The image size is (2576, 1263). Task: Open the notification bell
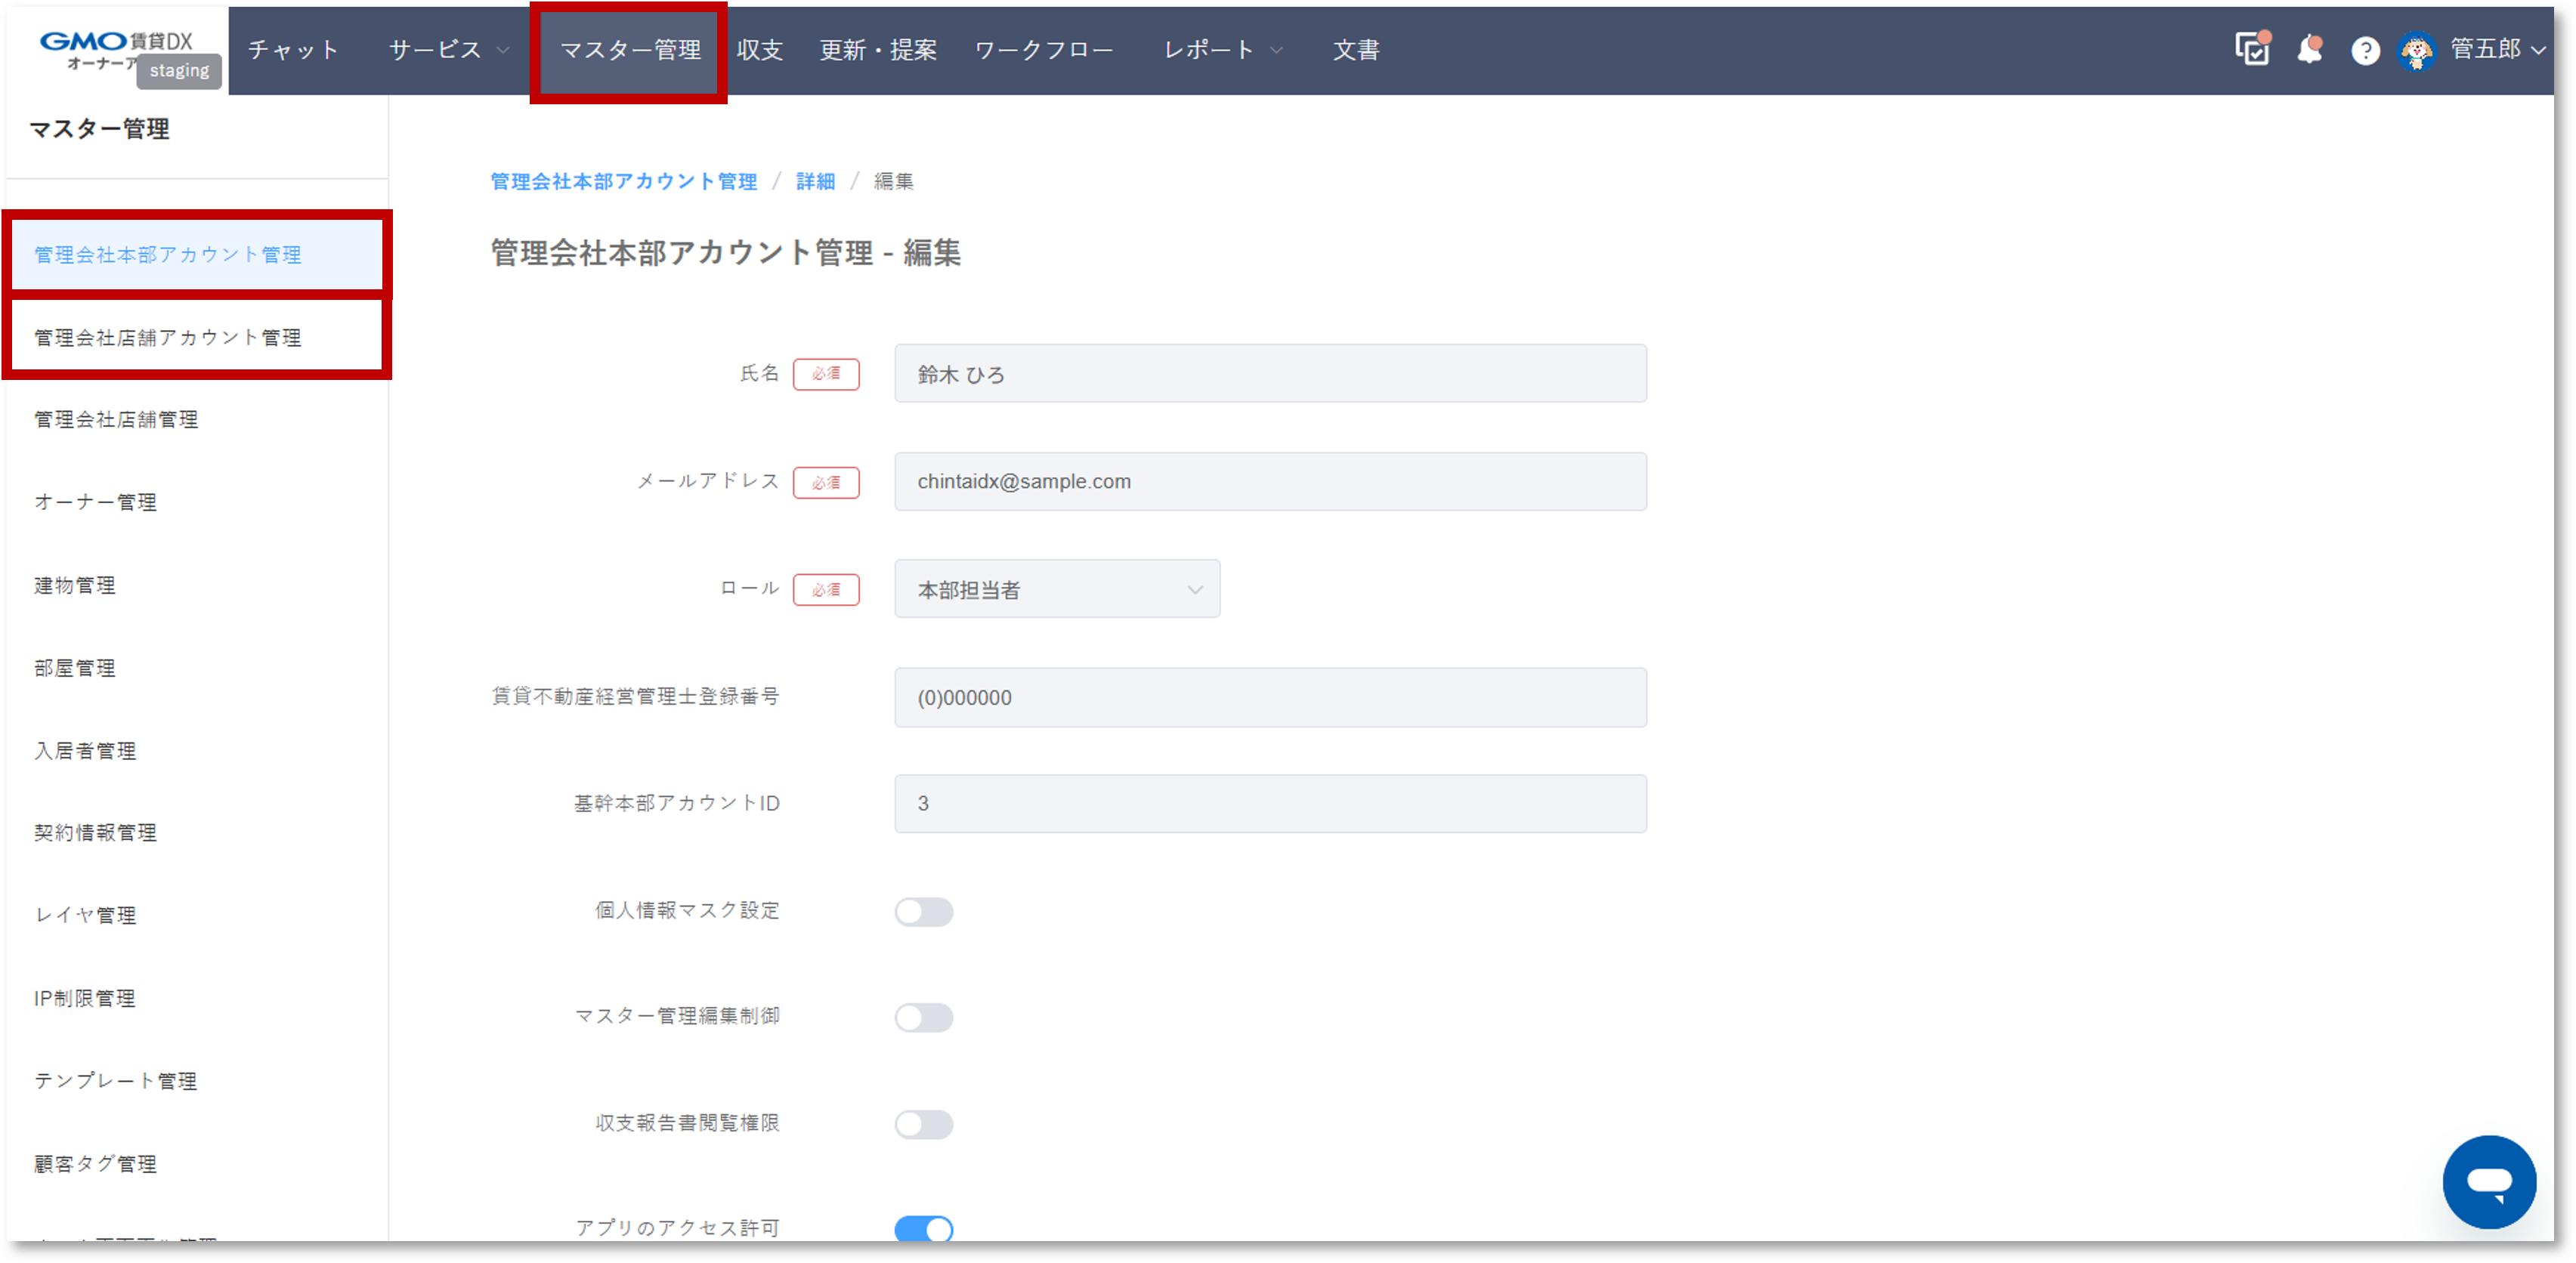click(x=2309, y=49)
